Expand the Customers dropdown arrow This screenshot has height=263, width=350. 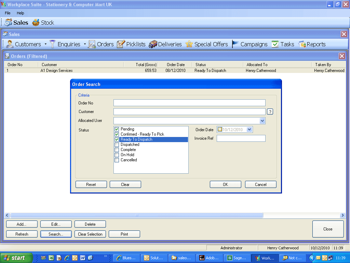[x=45, y=44]
